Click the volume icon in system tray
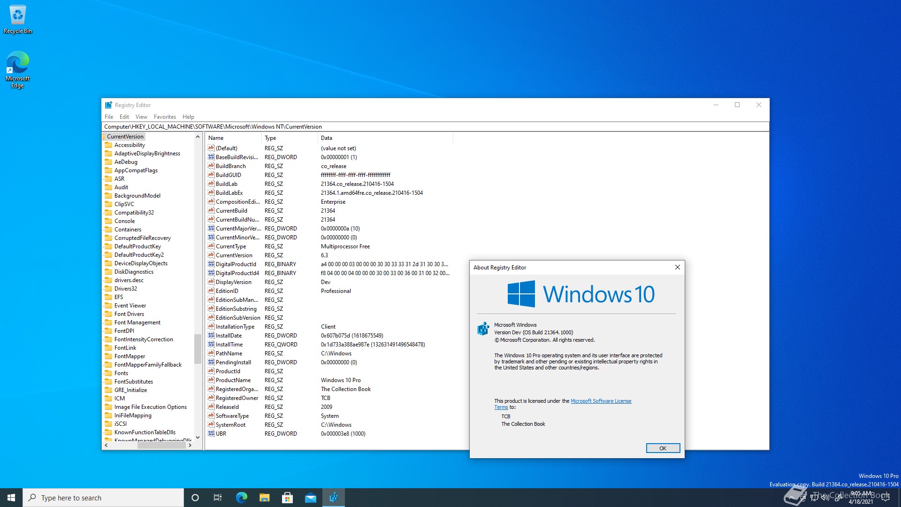The width and height of the screenshot is (901, 507). pos(825,498)
